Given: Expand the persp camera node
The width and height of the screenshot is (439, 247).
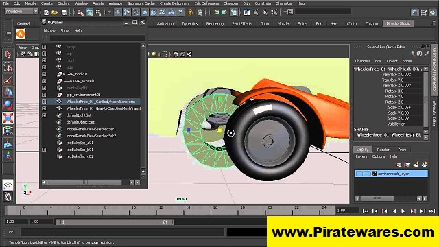Looking at the screenshot, I should [x=44, y=47].
